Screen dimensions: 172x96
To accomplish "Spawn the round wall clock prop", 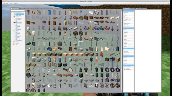I will [x=70, y=70].
